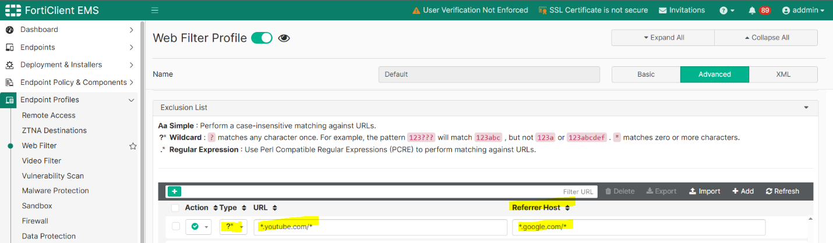Open Data Protection profiles

pyautogui.click(x=49, y=236)
